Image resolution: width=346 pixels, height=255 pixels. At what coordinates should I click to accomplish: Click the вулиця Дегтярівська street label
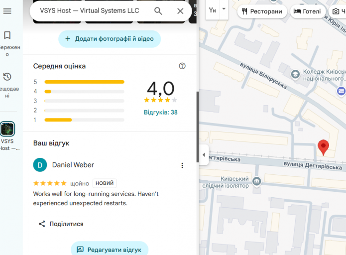pyautogui.click(x=313, y=165)
